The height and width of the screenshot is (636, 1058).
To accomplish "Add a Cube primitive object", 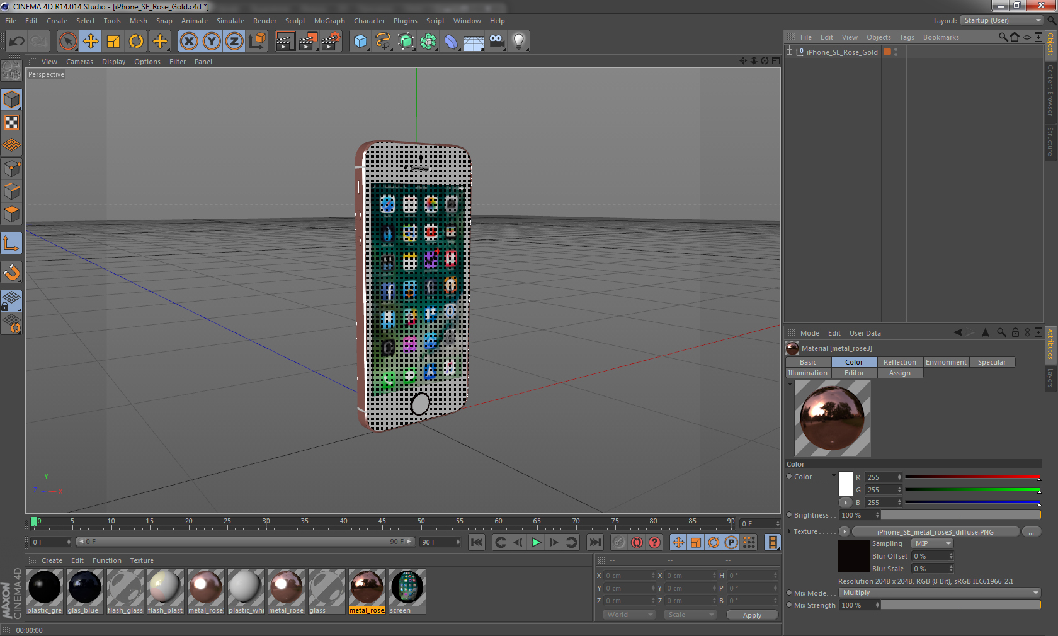I will pyautogui.click(x=360, y=42).
